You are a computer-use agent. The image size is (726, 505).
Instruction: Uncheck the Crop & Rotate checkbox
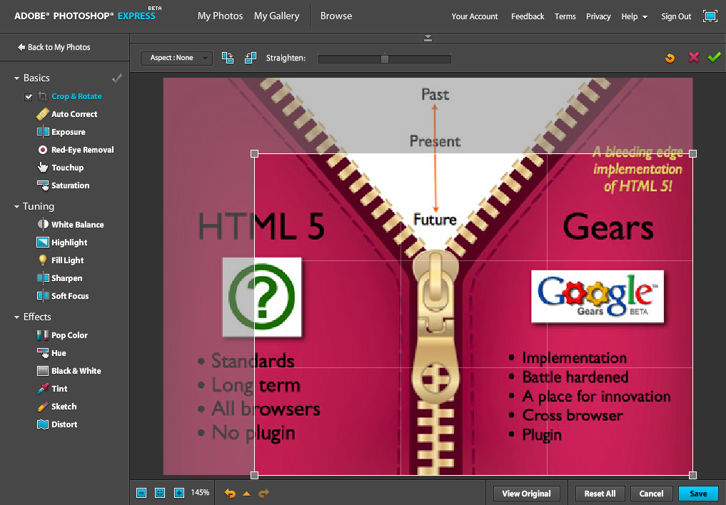point(29,97)
